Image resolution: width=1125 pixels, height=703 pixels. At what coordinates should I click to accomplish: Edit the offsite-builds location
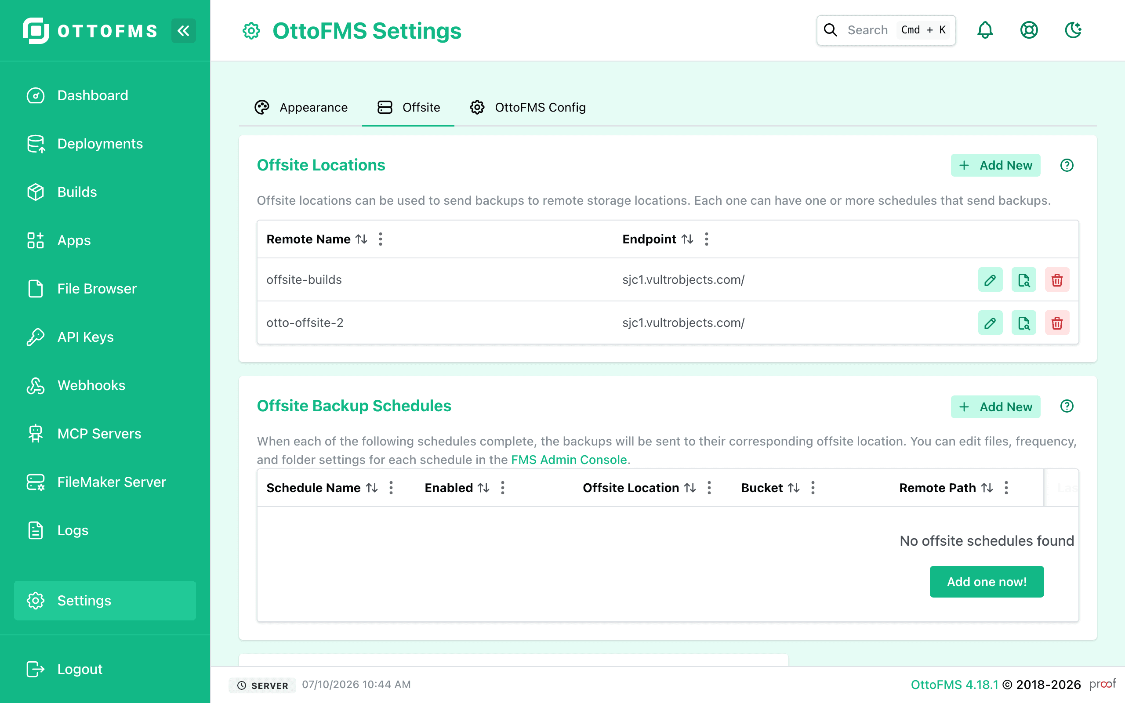coord(990,280)
